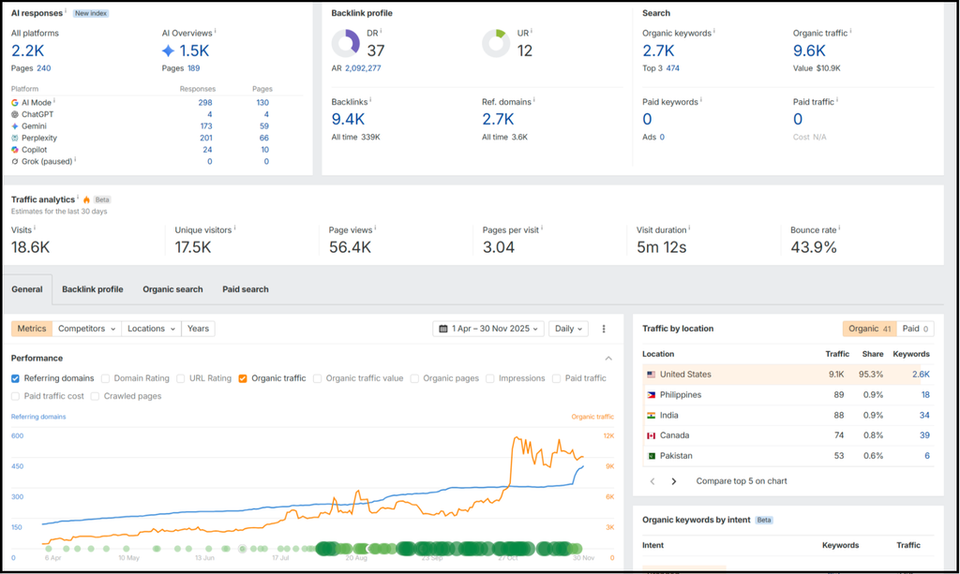Image resolution: width=960 pixels, height=574 pixels.
Task: Go to next locations page arrow
Action: tap(673, 481)
